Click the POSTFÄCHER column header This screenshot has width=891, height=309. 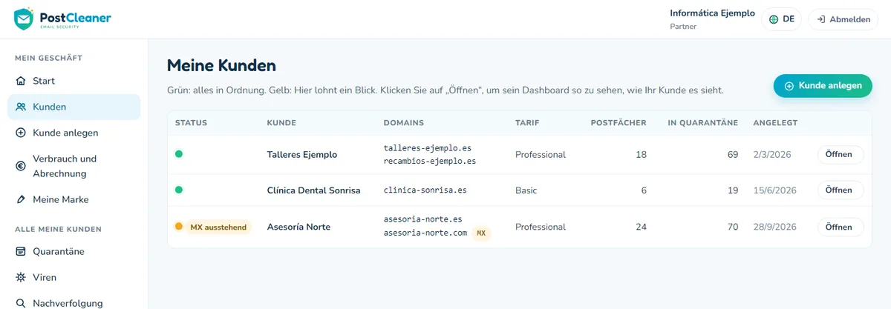[x=619, y=123]
